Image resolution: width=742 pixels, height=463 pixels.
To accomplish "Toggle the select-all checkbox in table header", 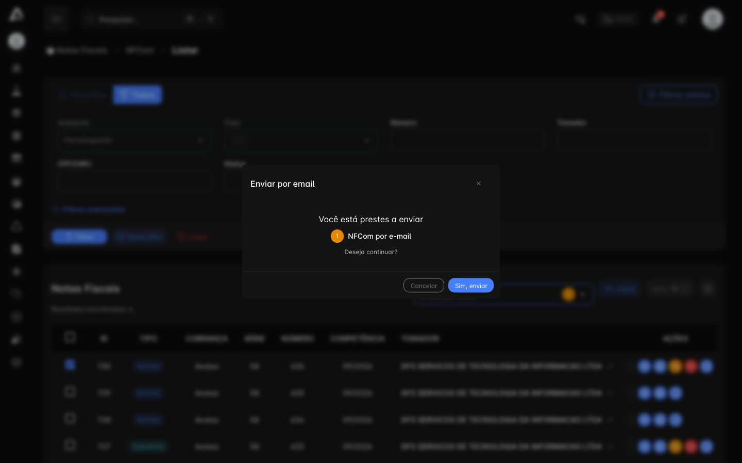I will tap(70, 337).
